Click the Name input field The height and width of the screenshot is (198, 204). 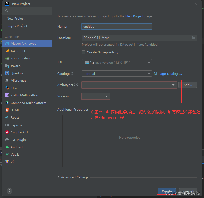pyautogui.click(x=117, y=27)
